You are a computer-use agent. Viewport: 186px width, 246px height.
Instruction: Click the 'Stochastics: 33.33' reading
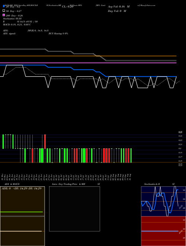(12, 19)
